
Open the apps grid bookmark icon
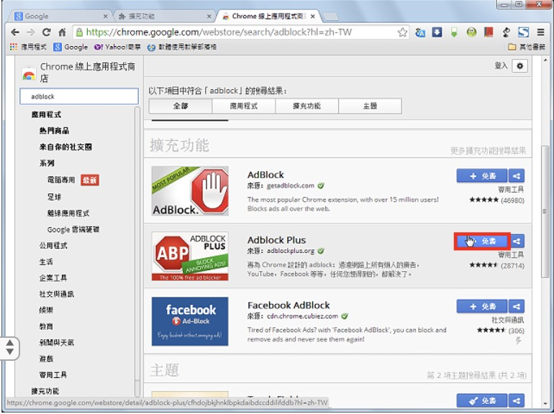14,47
